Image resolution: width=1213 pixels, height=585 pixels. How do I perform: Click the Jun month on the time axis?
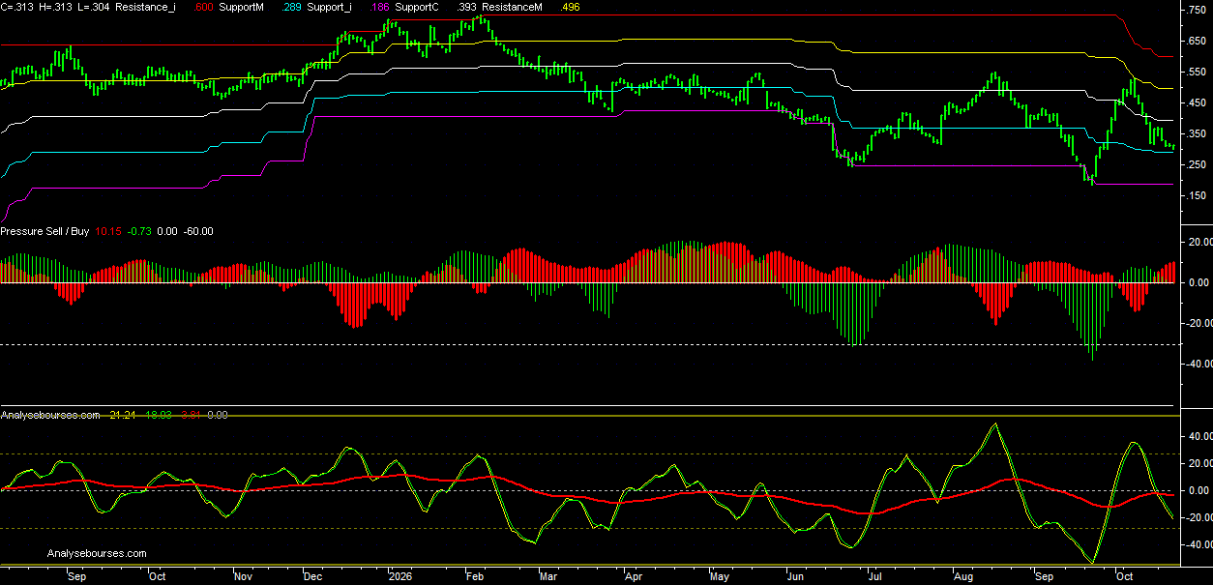(796, 574)
